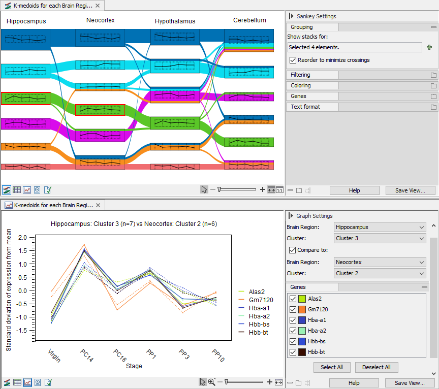This screenshot has width=439, height=389.
Task: Uncheck the Gm7120 gene checkbox
Action: pos(292,309)
